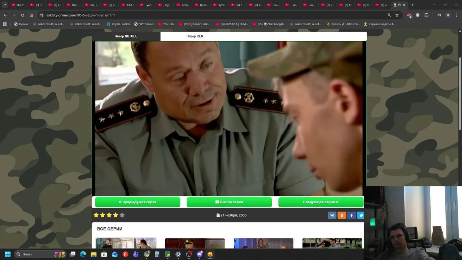Open the Microsoft Store taskbar icon
This screenshot has height=260, width=462.
(x=104, y=254)
